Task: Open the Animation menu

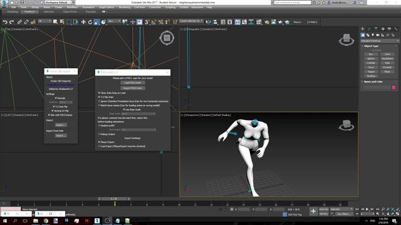Action: tap(88, 7)
